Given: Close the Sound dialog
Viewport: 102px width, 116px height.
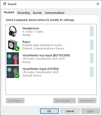Looking at the screenshot, I should coord(98,4).
